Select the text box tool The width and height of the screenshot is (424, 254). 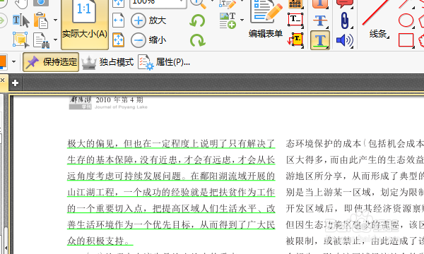(295, 20)
